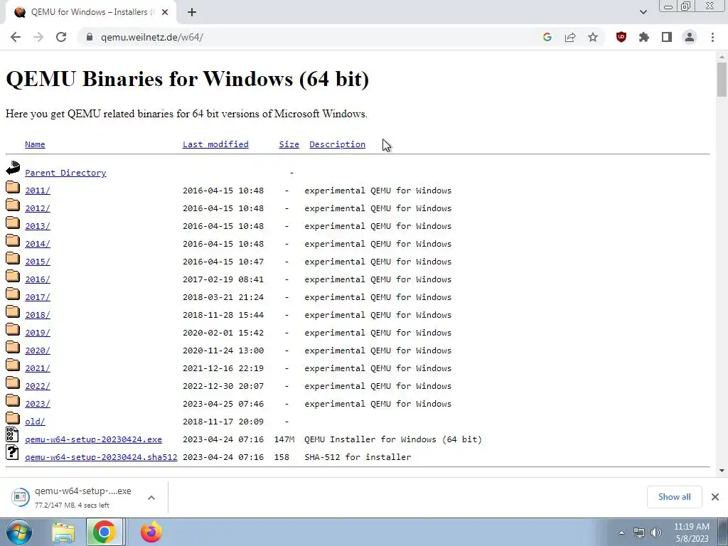Sort listing by Last modified
Viewport: 728px width, 546px height.
pos(215,144)
